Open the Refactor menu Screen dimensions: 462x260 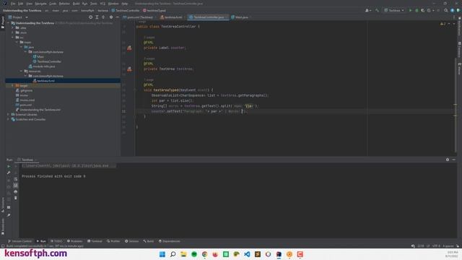click(64, 4)
